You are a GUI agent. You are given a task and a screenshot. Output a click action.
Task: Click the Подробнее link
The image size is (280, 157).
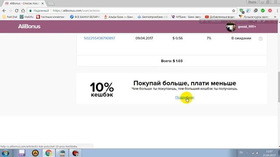pyautogui.click(x=185, y=97)
